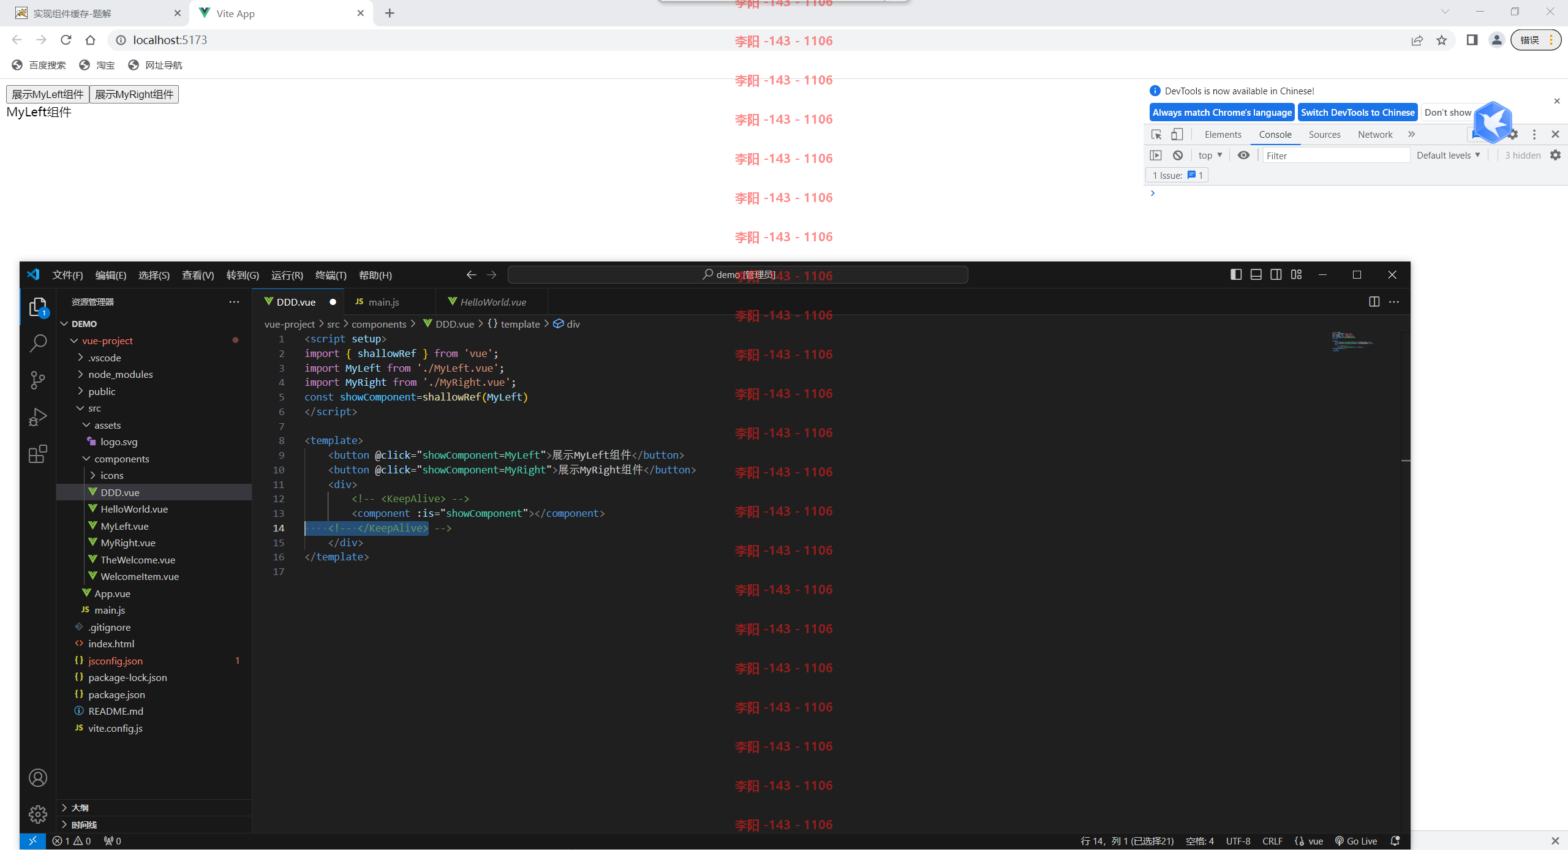Screen dimensions: 1568x850
Task: Go forward using VS Code navigation arrow
Action: [491, 275]
